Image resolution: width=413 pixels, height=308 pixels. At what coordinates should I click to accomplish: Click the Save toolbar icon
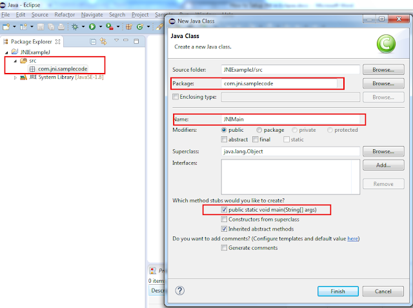point(41,26)
